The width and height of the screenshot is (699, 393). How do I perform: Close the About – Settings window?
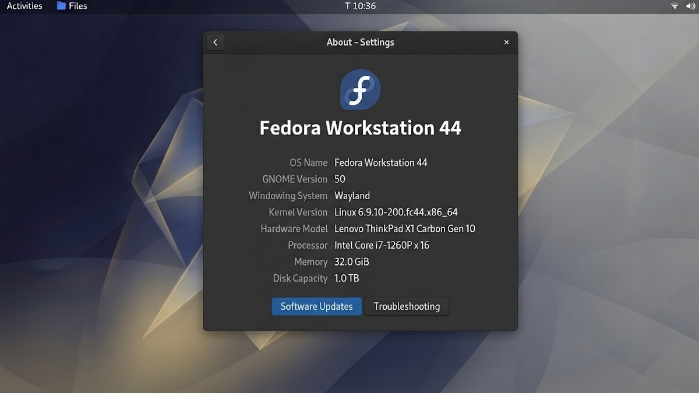click(506, 43)
